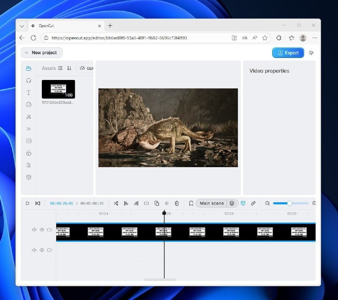Image resolution: width=338 pixels, height=300 pixels.
Task: Click the 00:24 mark on ruler
Action: pyautogui.click(x=104, y=213)
